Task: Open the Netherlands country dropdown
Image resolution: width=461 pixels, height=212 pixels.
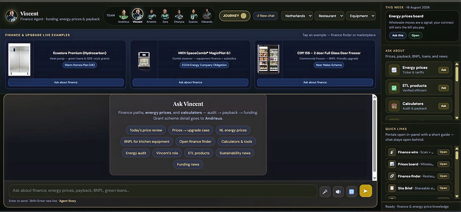Action: click(297, 16)
